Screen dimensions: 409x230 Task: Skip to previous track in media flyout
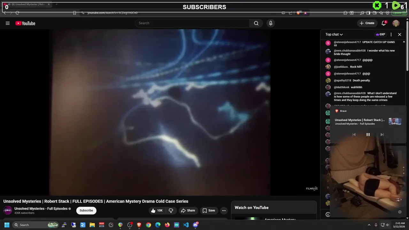(x=354, y=134)
